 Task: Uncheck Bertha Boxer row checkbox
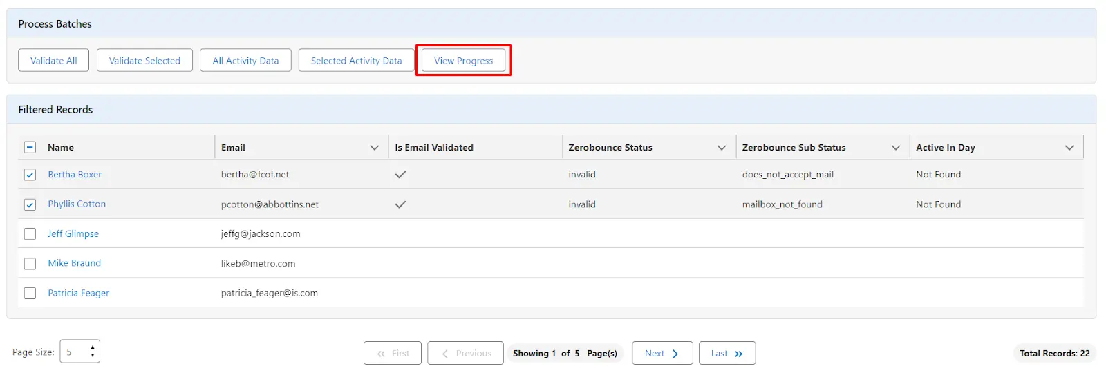30,175
